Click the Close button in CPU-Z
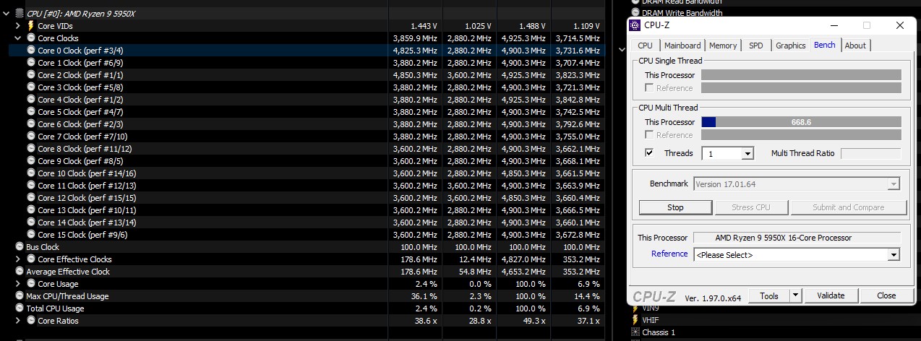The width and height of the screenshot is (921, 341). pyautogui.click(x=886, y=295)
